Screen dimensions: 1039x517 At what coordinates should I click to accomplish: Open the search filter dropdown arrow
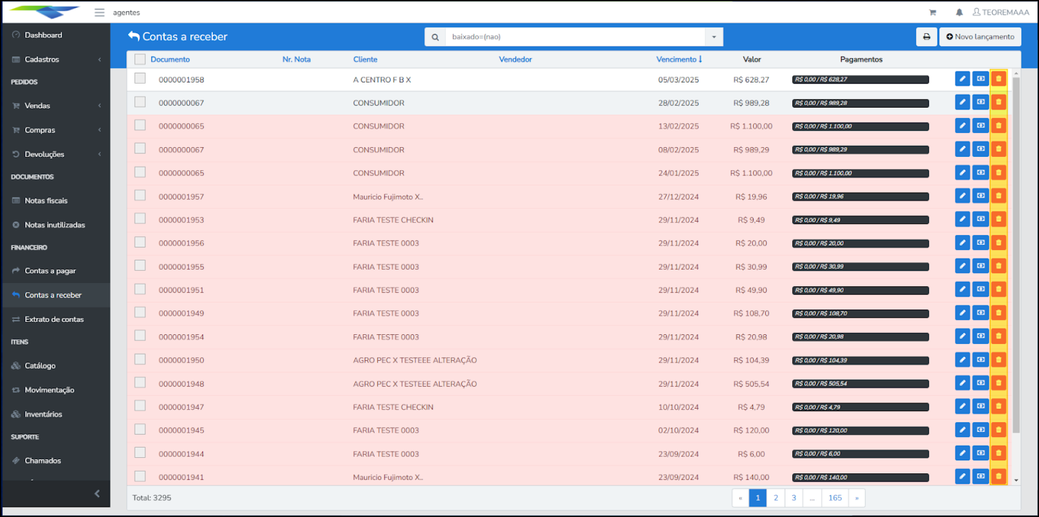(714, 37)
